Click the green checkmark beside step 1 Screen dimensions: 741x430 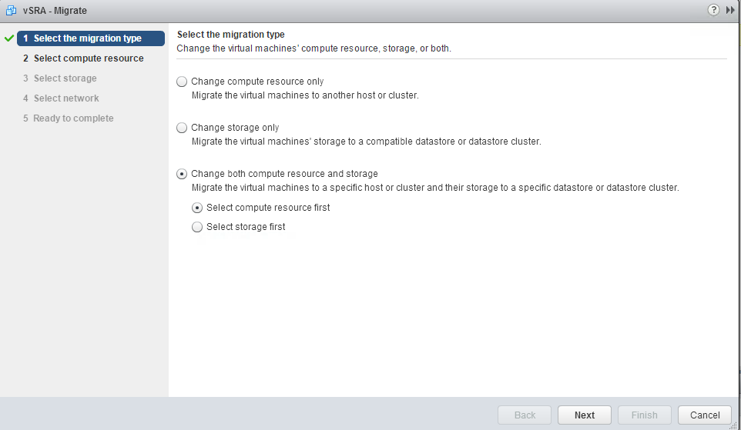click(9, 38)
